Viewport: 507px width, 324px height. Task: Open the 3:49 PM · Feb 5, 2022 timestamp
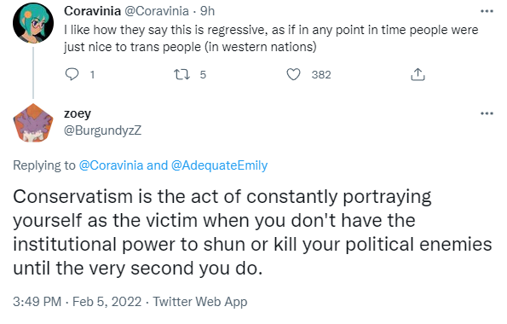77,302
